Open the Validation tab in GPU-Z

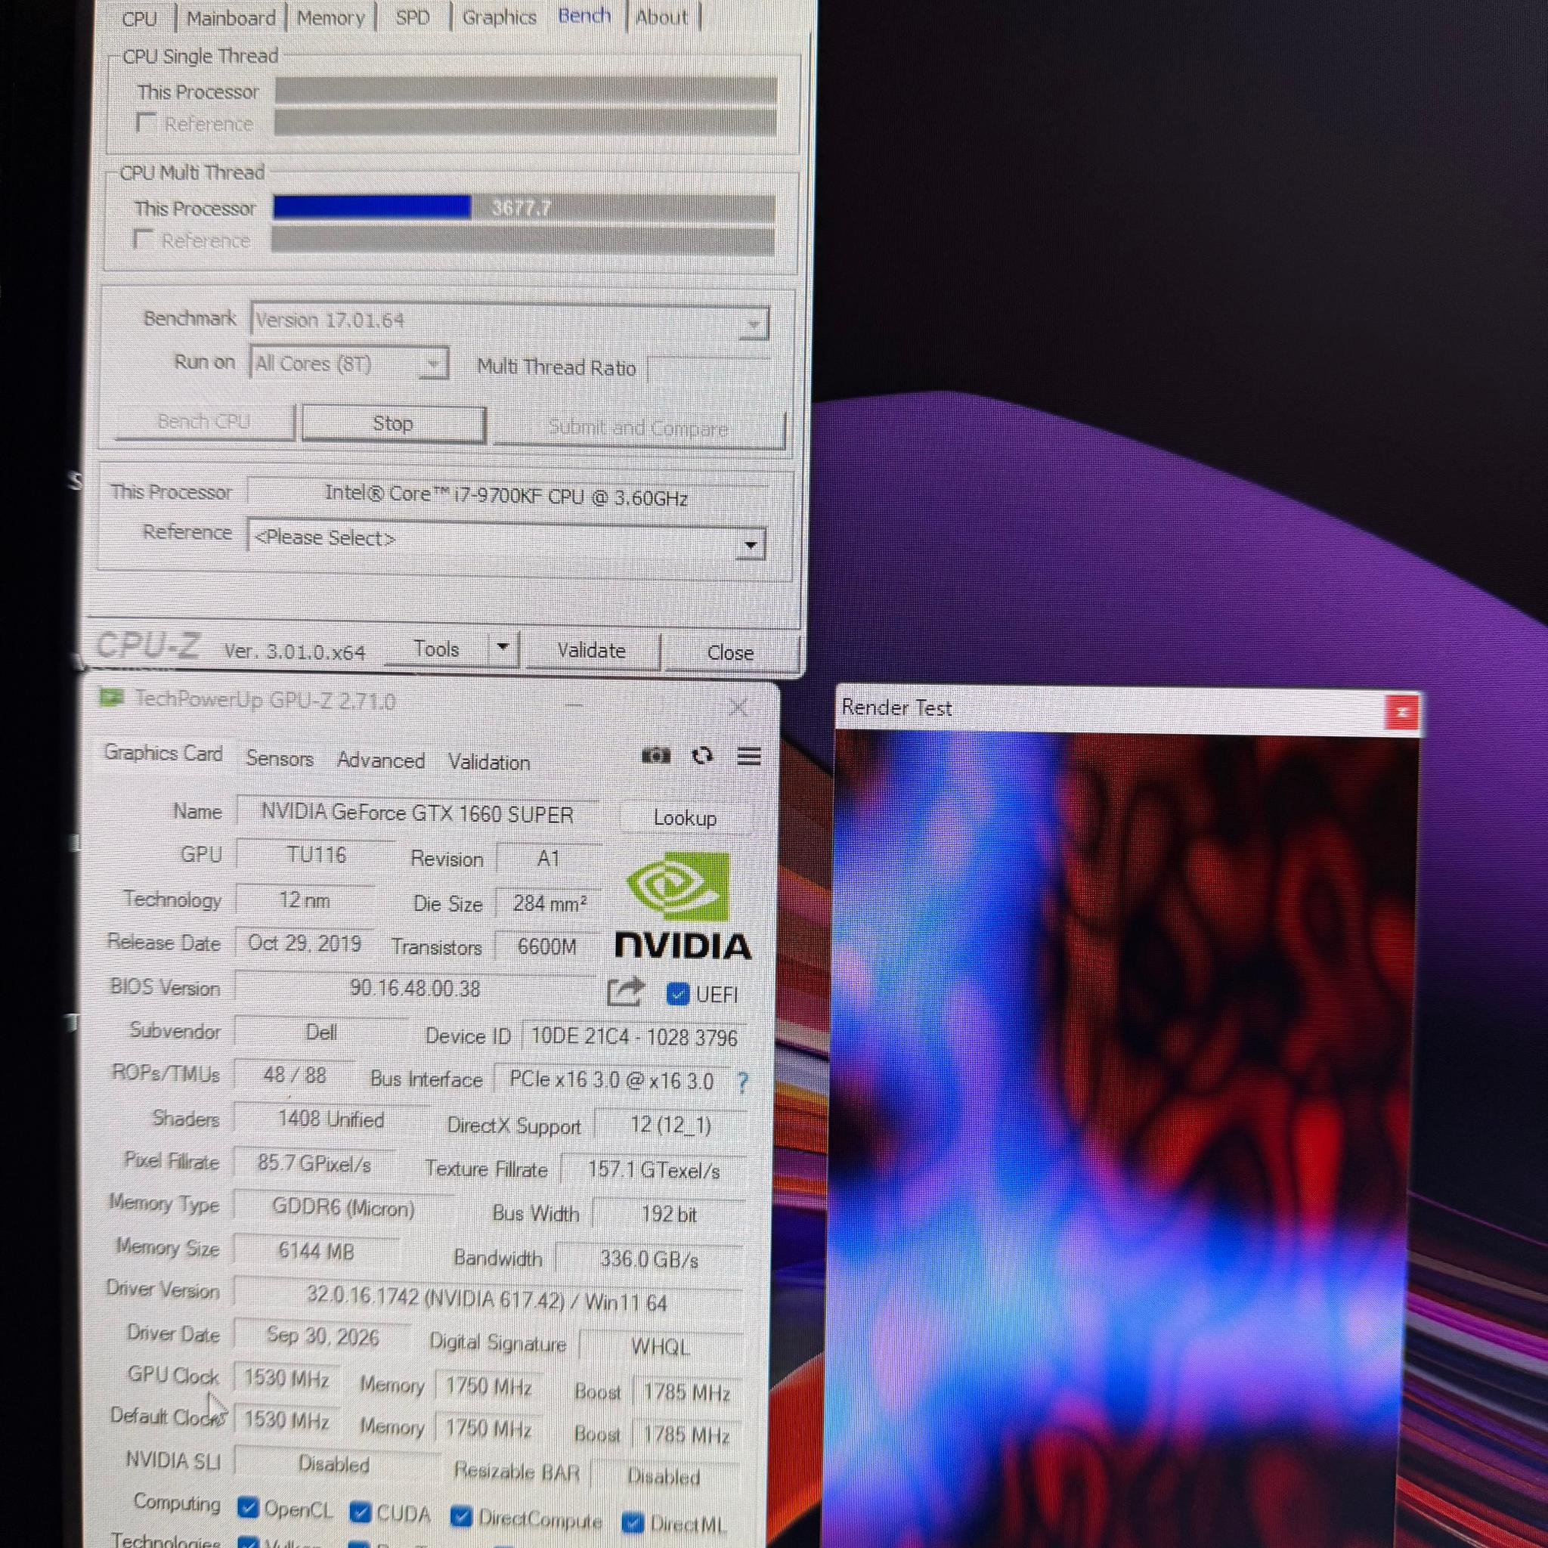click(x=489, y=762)
